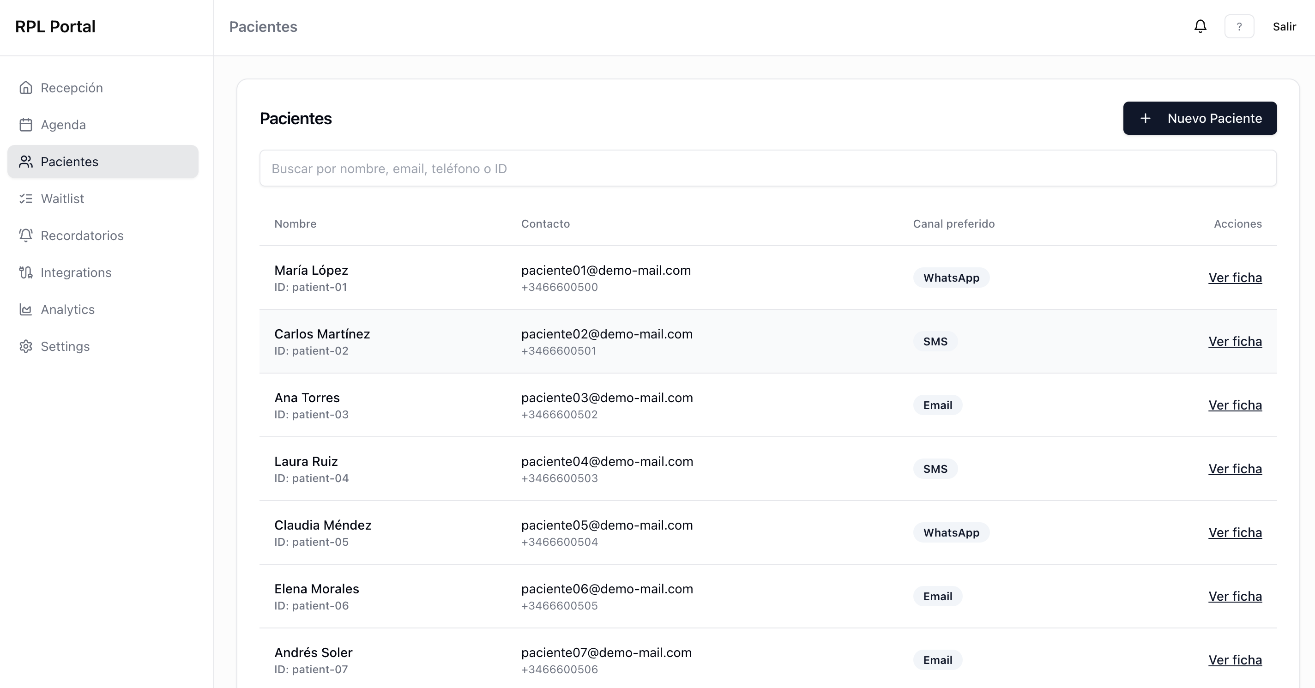Select the name María López
Image resolution: width=1315 pixels, height=688 pixels.
[x=311, y=270]
